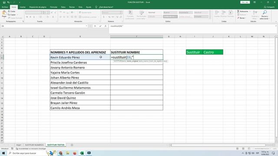Select the green Castro cell
The width and height of the screenshot is (278, 156).
click(x=213, y=52)
